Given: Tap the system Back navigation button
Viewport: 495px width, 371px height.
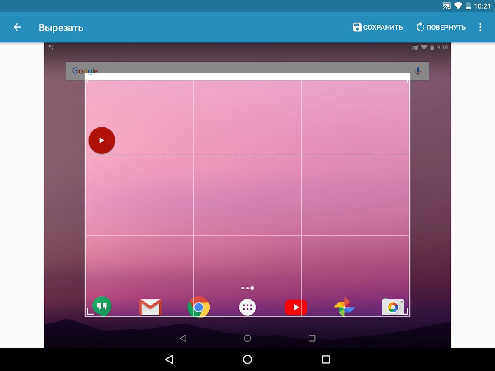Looking at the screenshot, I should [169, 359].
